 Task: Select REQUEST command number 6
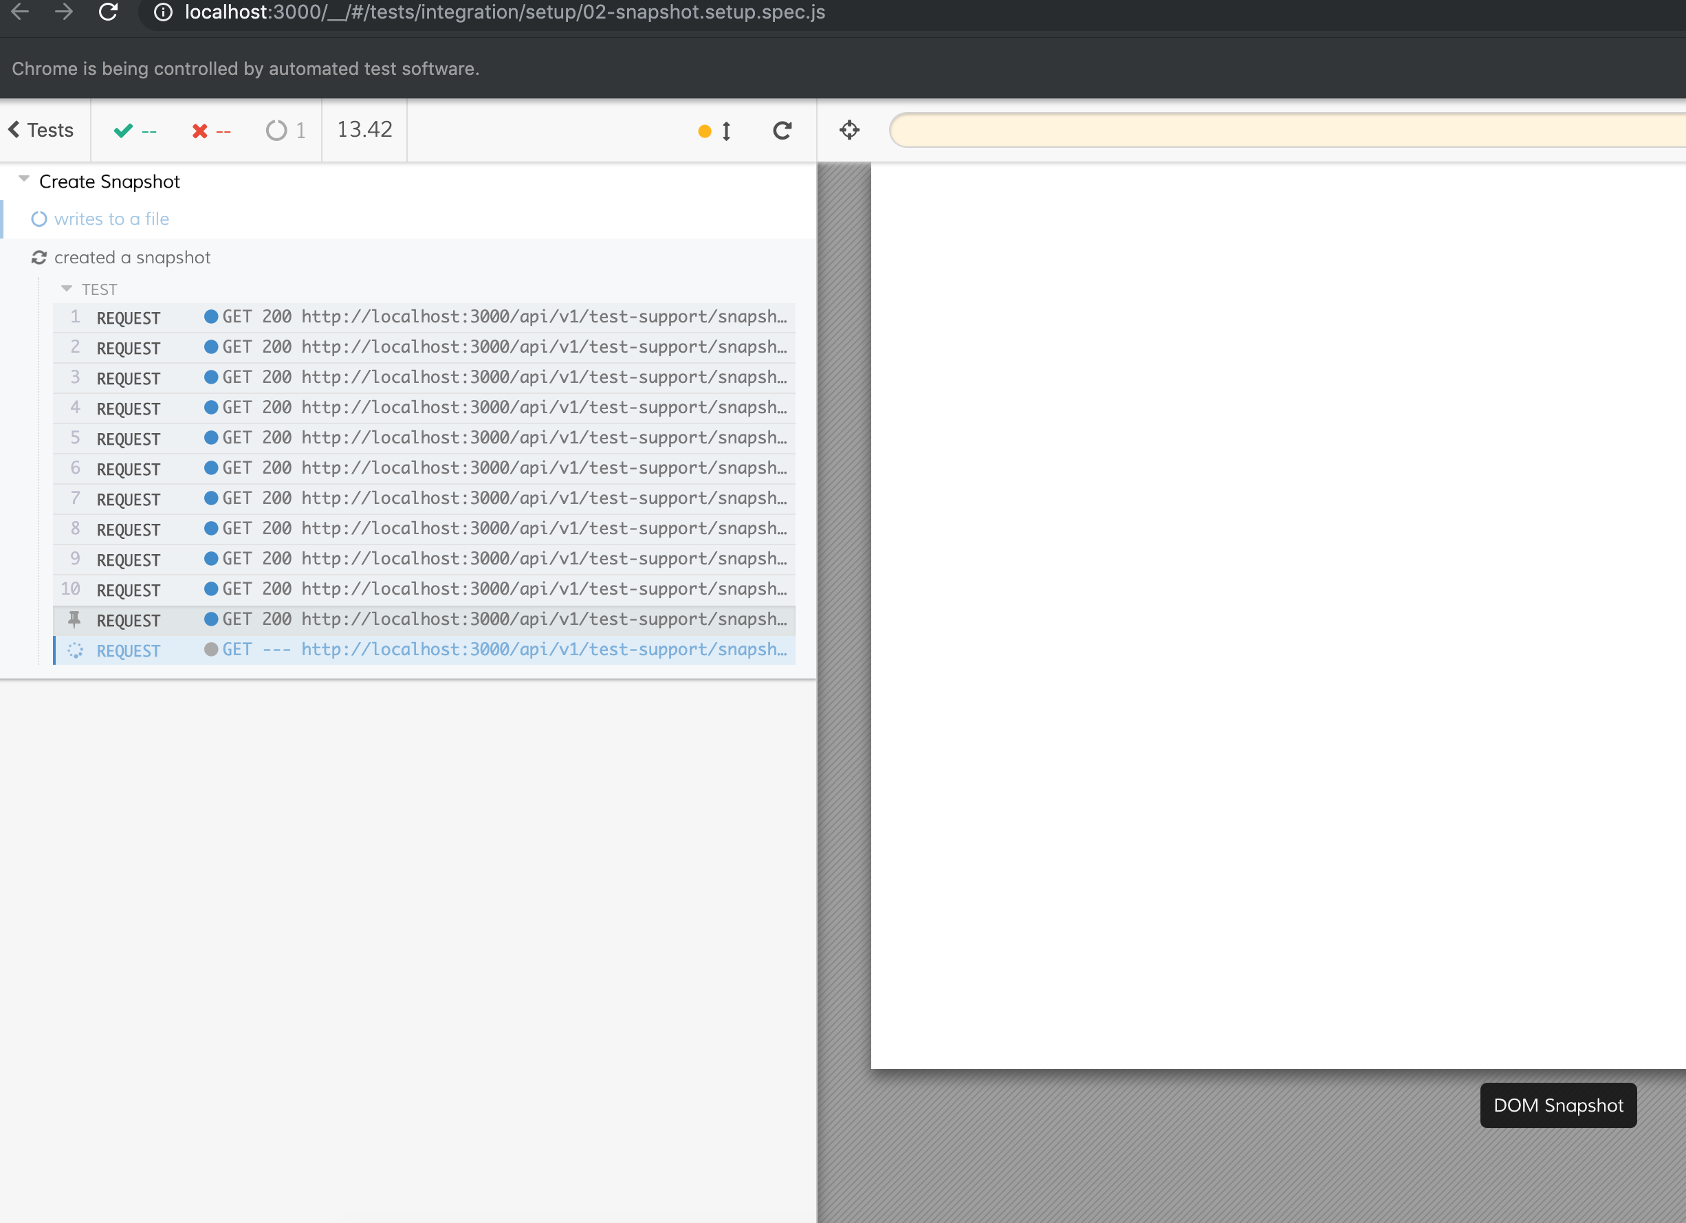point(424,469)
